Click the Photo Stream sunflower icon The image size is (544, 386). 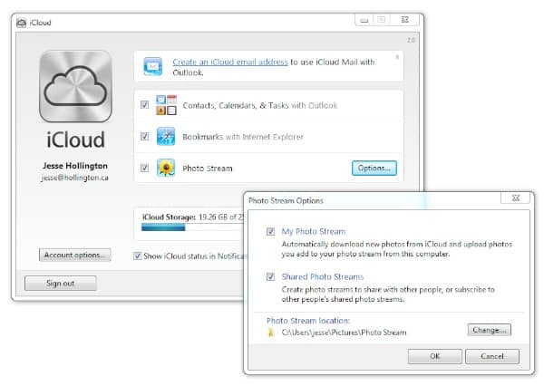click(166, 168)
